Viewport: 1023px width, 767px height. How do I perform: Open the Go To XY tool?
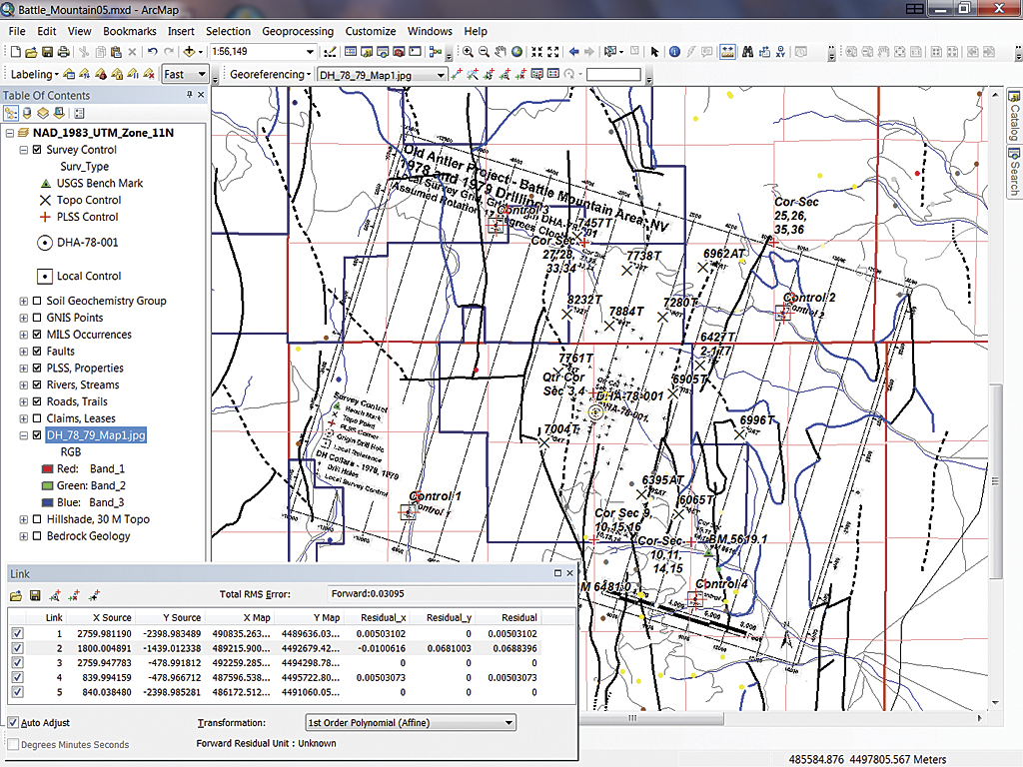coord(780,52)
